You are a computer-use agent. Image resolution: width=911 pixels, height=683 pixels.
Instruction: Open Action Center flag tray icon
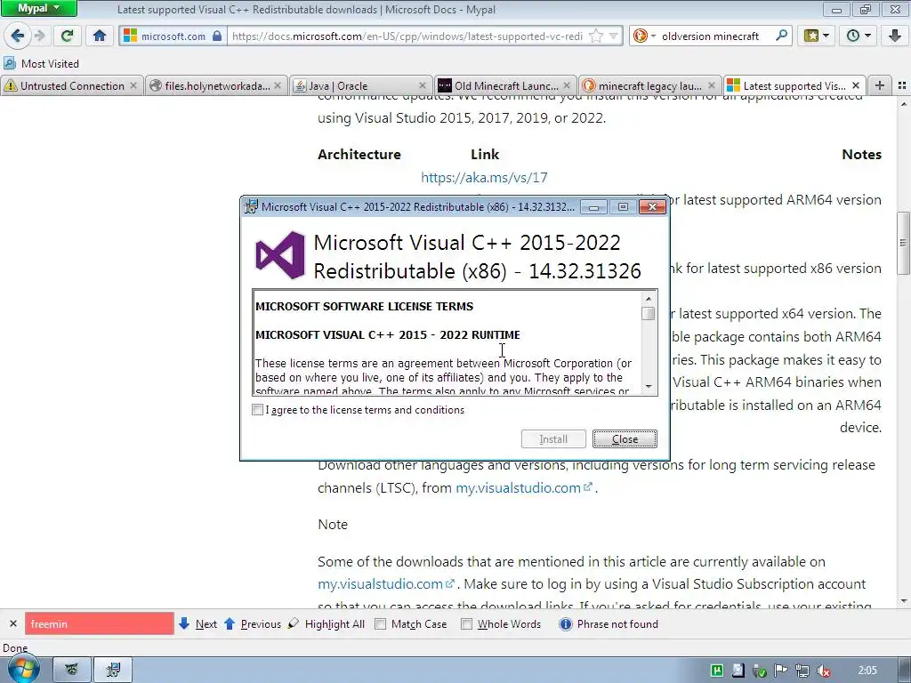point(780,671)
